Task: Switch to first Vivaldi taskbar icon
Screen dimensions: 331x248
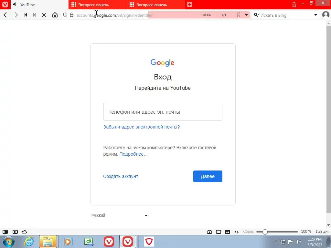Action: pos(109,242)
